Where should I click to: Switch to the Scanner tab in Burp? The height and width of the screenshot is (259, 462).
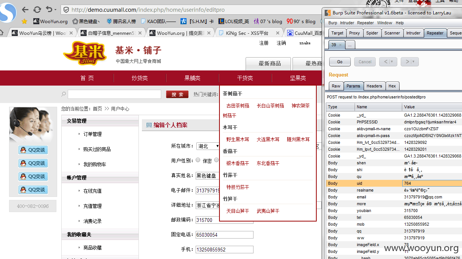pyautogui.click(x=392, y=33)
